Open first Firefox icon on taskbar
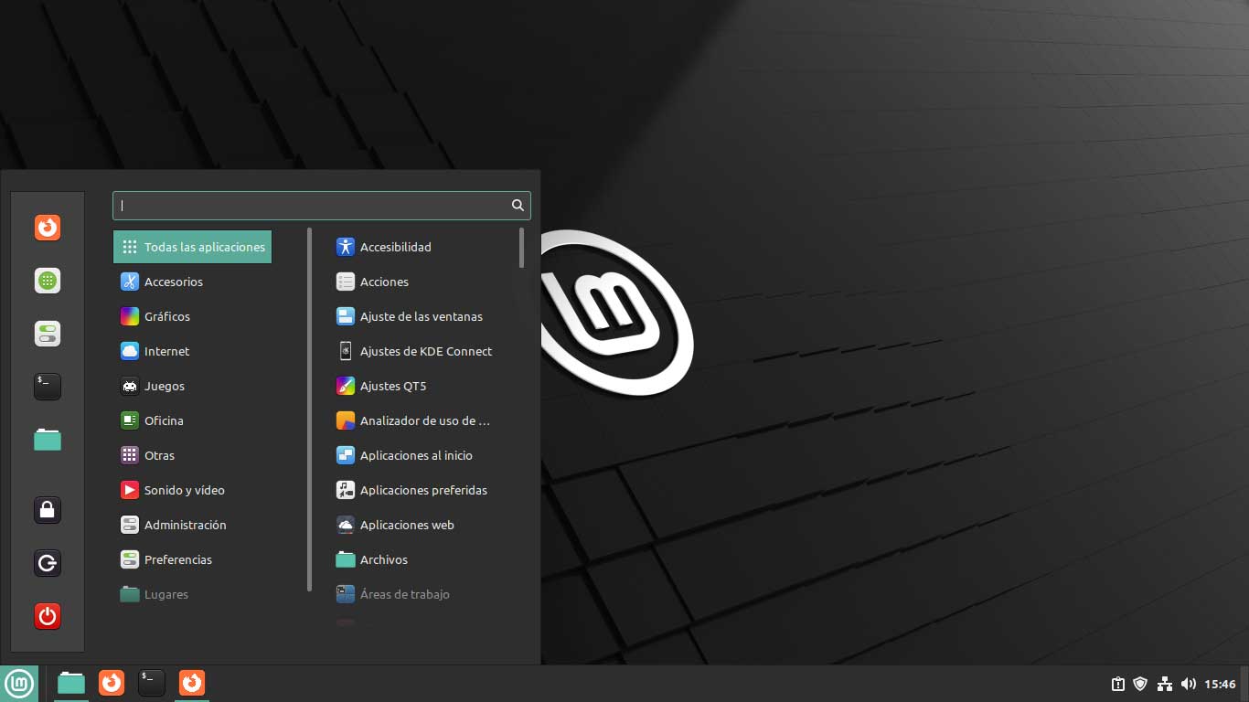Screen dimensions: 1249x702 click(x=112, y=683)
